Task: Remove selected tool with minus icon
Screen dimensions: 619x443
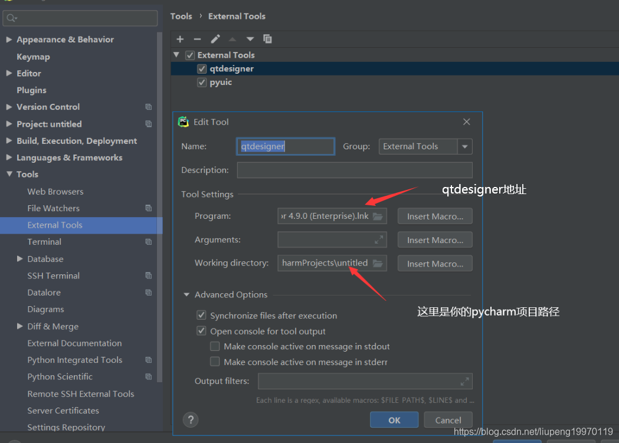Action: [198, 39]
